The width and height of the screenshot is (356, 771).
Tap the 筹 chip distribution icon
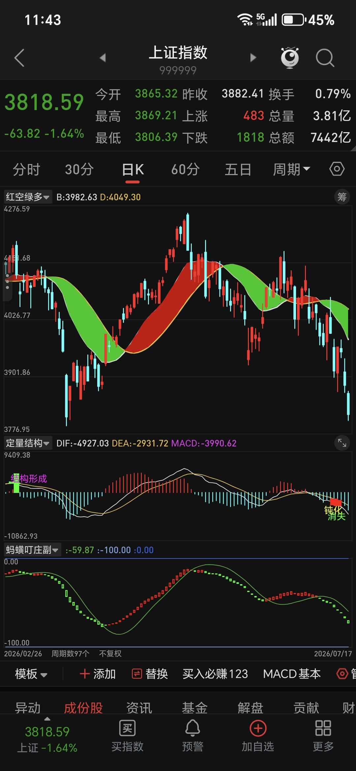pos(342,197)
